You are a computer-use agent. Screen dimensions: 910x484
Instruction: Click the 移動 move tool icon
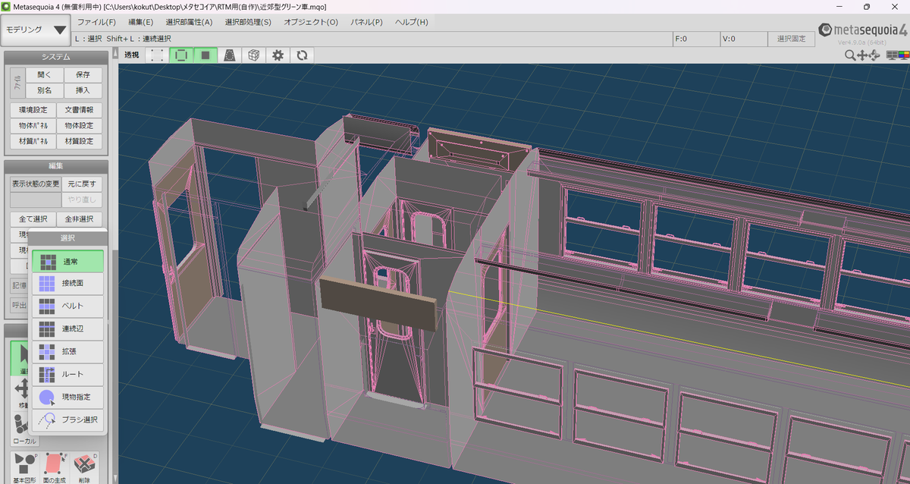point(20,394)
